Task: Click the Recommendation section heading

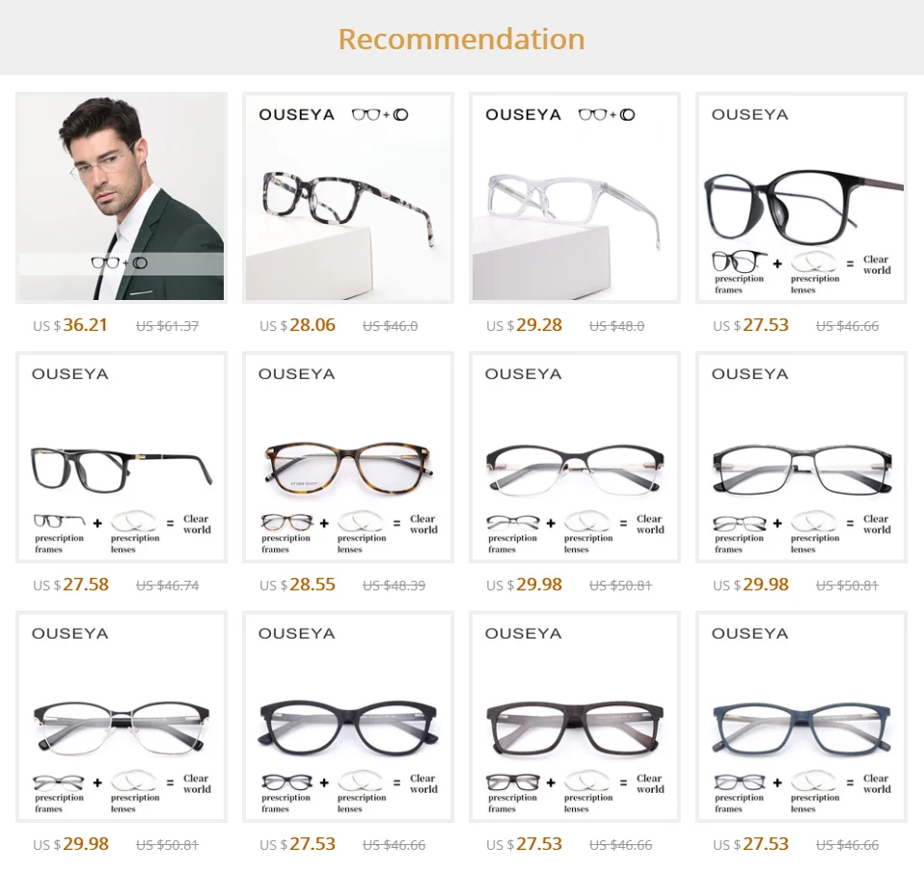Action: coord(461,39)
